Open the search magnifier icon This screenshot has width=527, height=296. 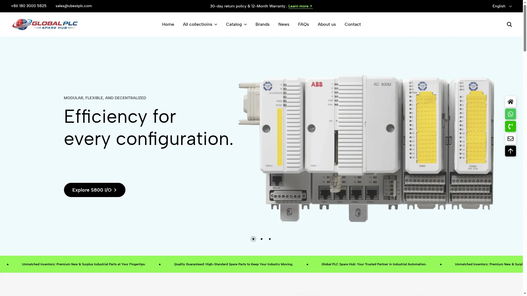pyautogui.click(x=509, y=24)
